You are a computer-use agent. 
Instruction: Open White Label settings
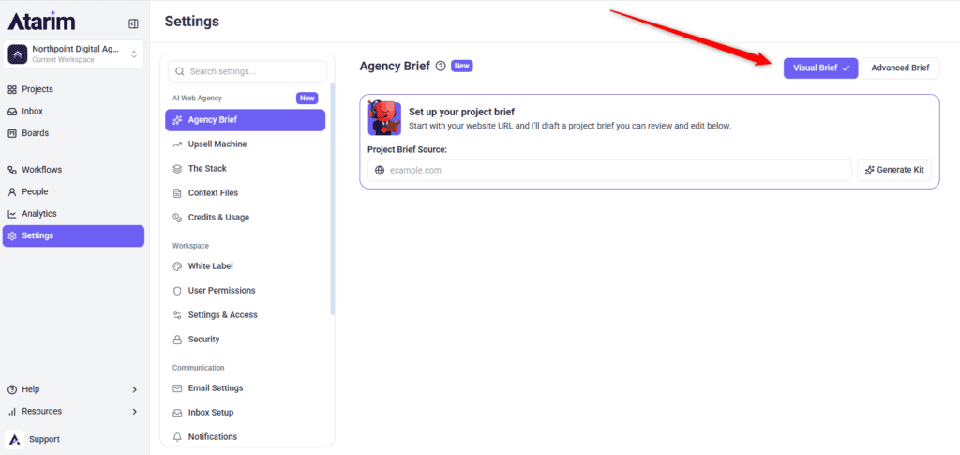245,266
